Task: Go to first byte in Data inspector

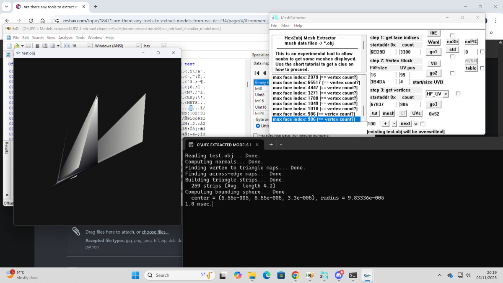Action: coord(257,73)
